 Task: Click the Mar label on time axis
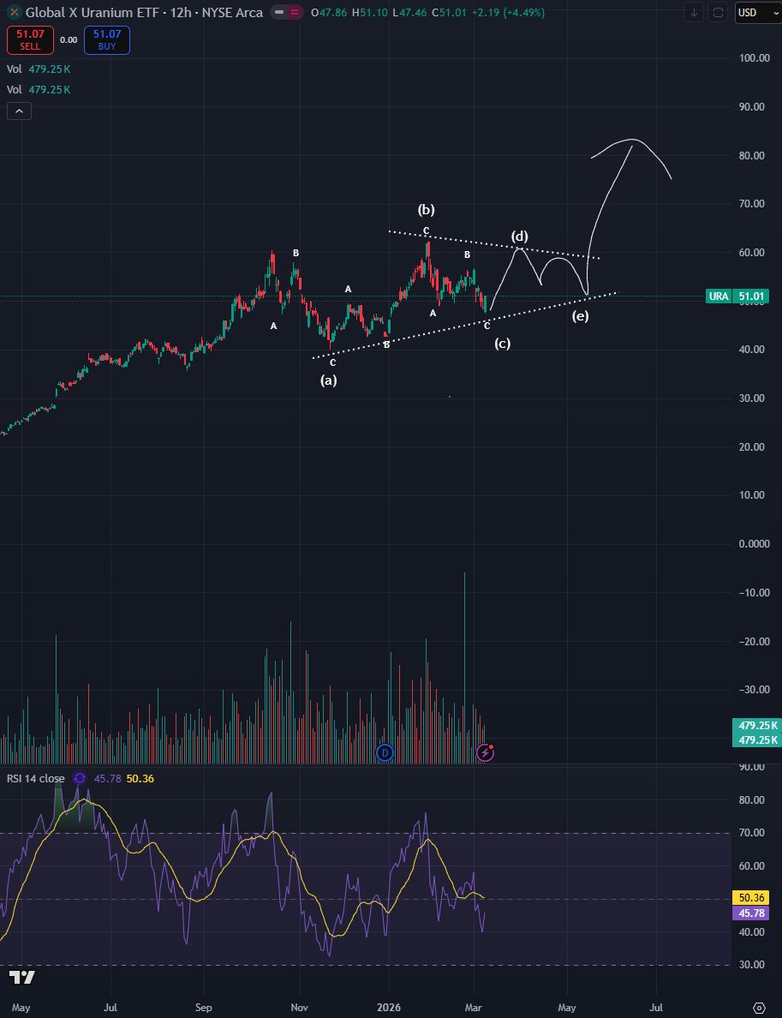(x=474, y=1008)
